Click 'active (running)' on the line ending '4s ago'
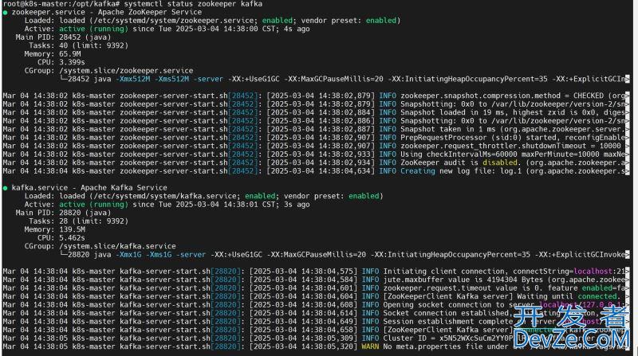This screenshot has width=638, height=356. click(x=93, y=29)
